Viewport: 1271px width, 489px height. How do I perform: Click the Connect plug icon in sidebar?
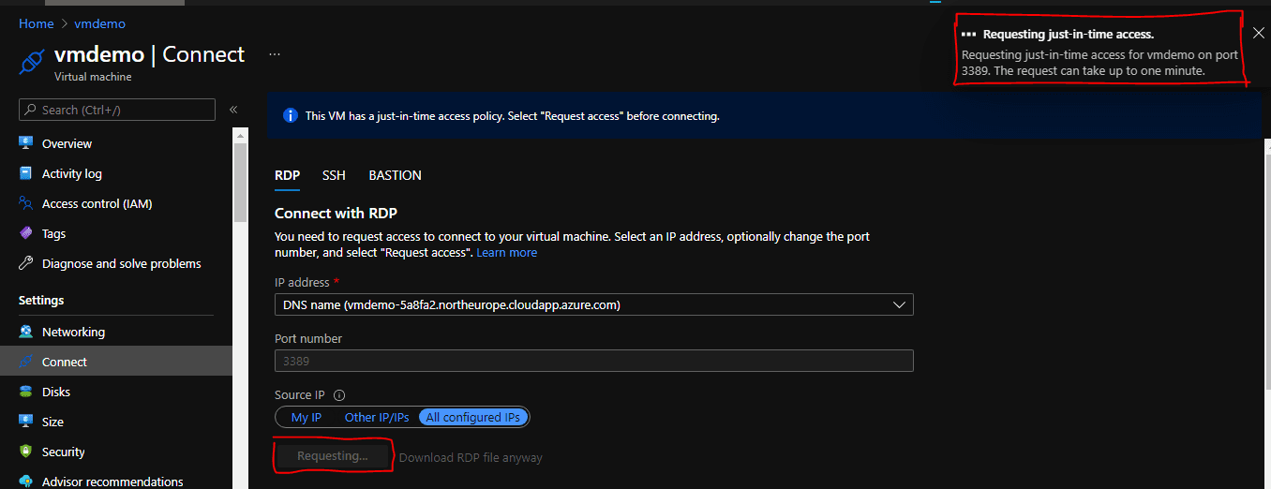click(x=26, y=362)
